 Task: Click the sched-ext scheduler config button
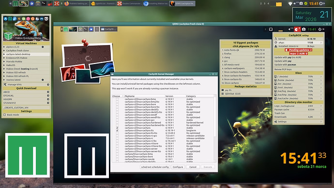coord(155,167)
